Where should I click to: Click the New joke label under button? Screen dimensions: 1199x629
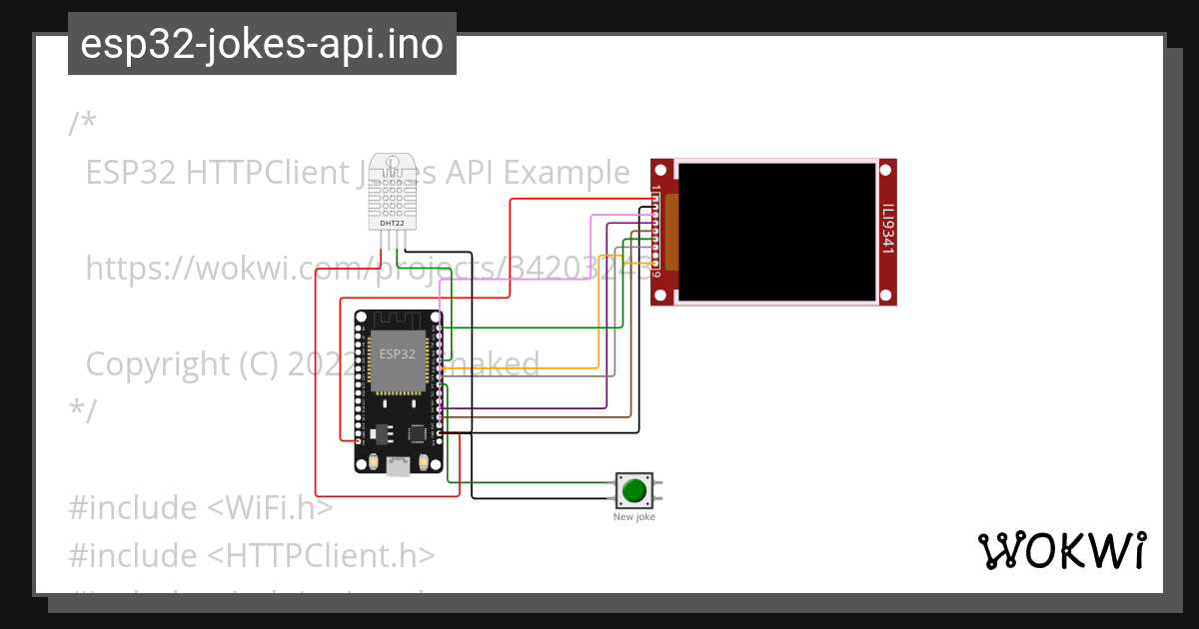[x=634, y=517]
